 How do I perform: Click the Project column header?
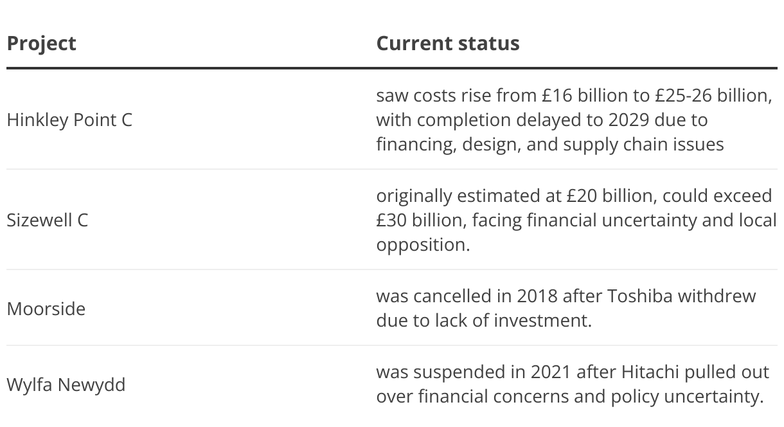click(41, 44)
